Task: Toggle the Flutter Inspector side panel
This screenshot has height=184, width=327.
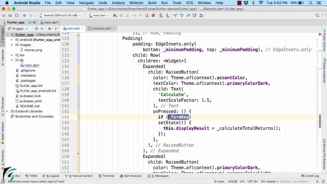Action: click(x=324, y=71)
